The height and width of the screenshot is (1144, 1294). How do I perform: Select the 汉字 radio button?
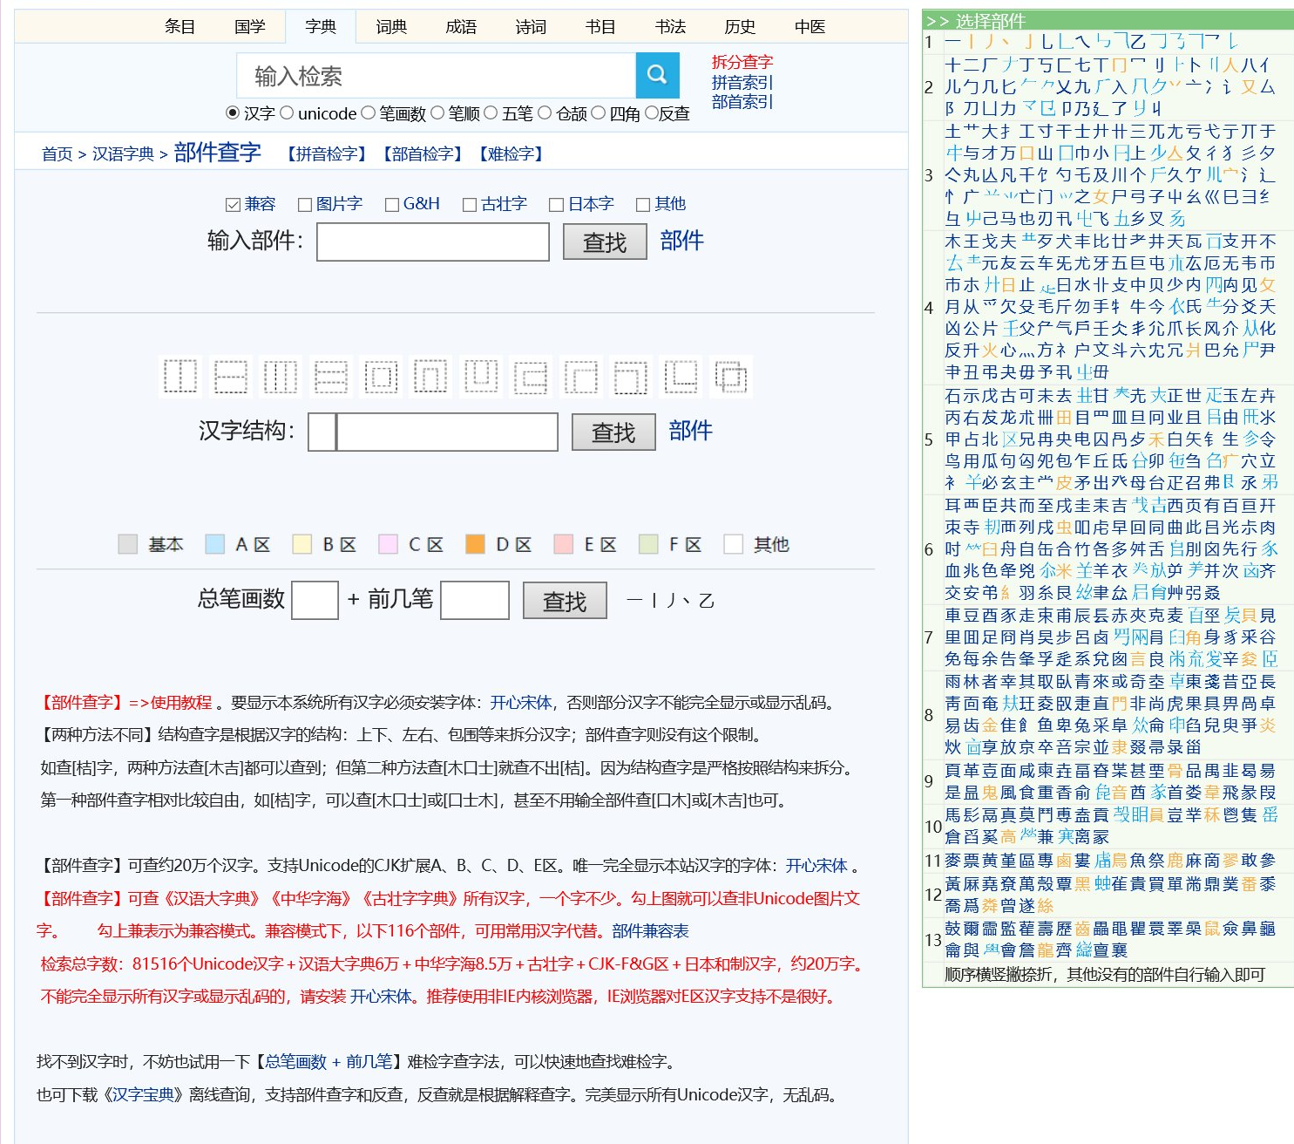[x=233, y=112]
